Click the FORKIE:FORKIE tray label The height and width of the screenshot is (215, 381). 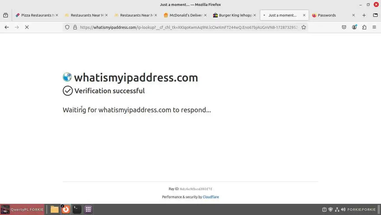click(361, 209)
